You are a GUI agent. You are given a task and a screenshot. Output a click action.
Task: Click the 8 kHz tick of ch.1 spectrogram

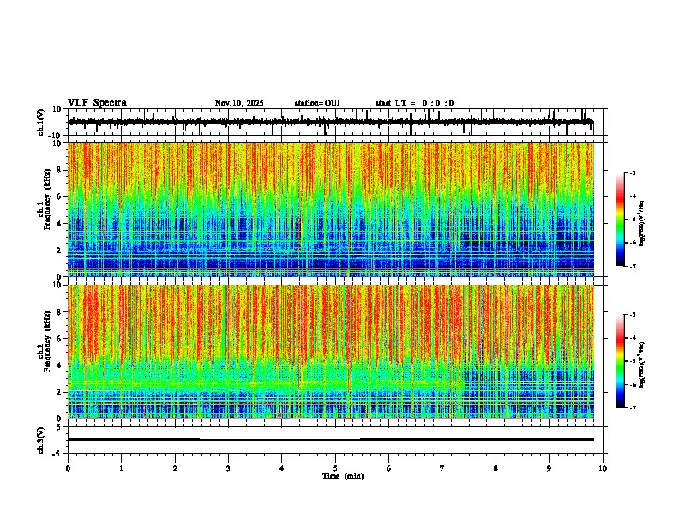pyautogui.click(x=60, y=170)
